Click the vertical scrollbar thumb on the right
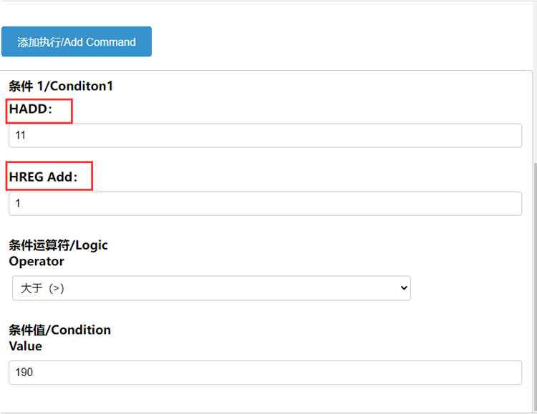Viewport: 537px width, 414px height. [535, 287]
